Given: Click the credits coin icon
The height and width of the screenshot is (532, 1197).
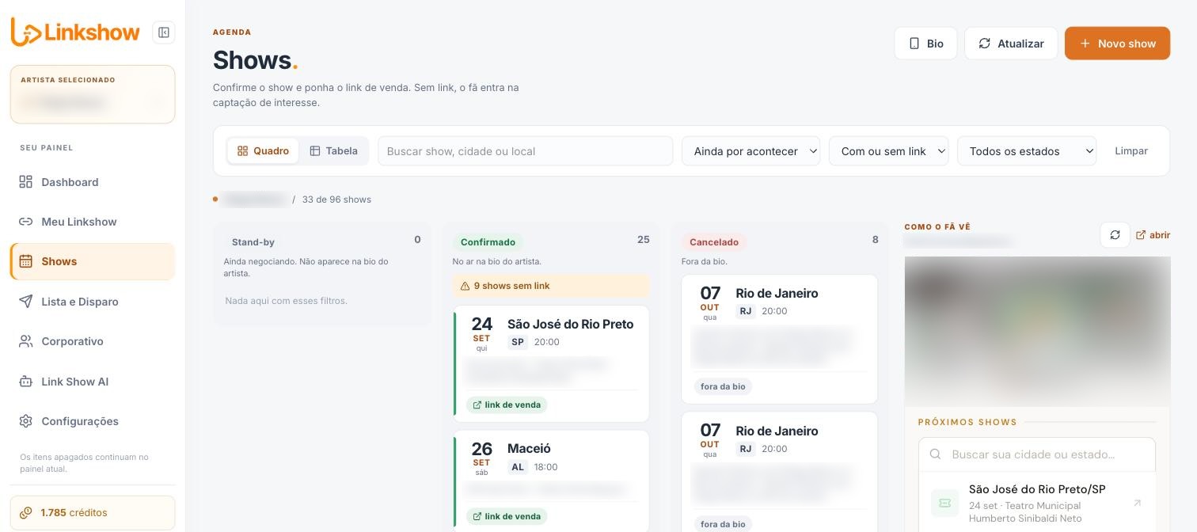Looking at the screenshot, I should click(26, 512).
